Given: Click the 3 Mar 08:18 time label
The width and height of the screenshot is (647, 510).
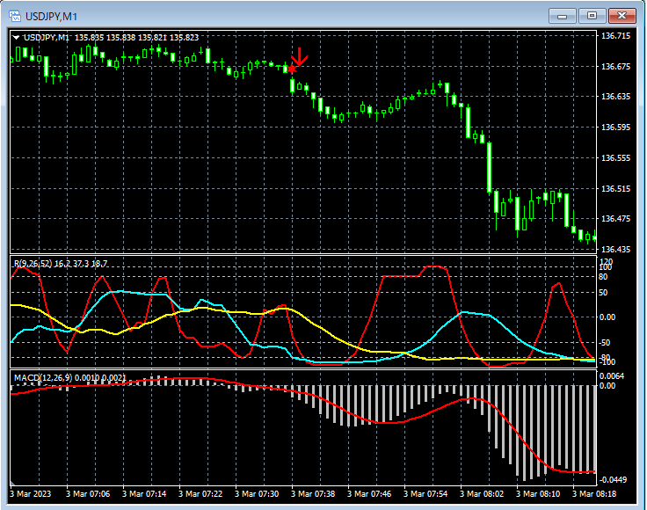Looking at the screenshot, I should pyautogui.click(x=594, y=494).
